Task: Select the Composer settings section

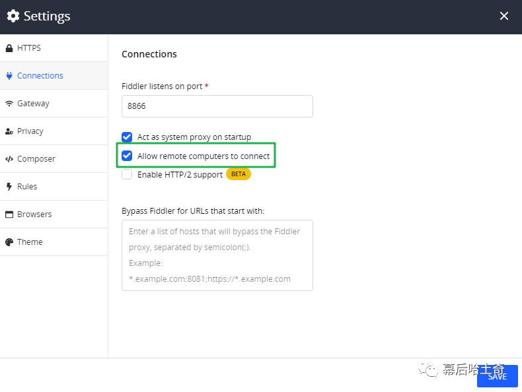Action: (x=54, y=159)
